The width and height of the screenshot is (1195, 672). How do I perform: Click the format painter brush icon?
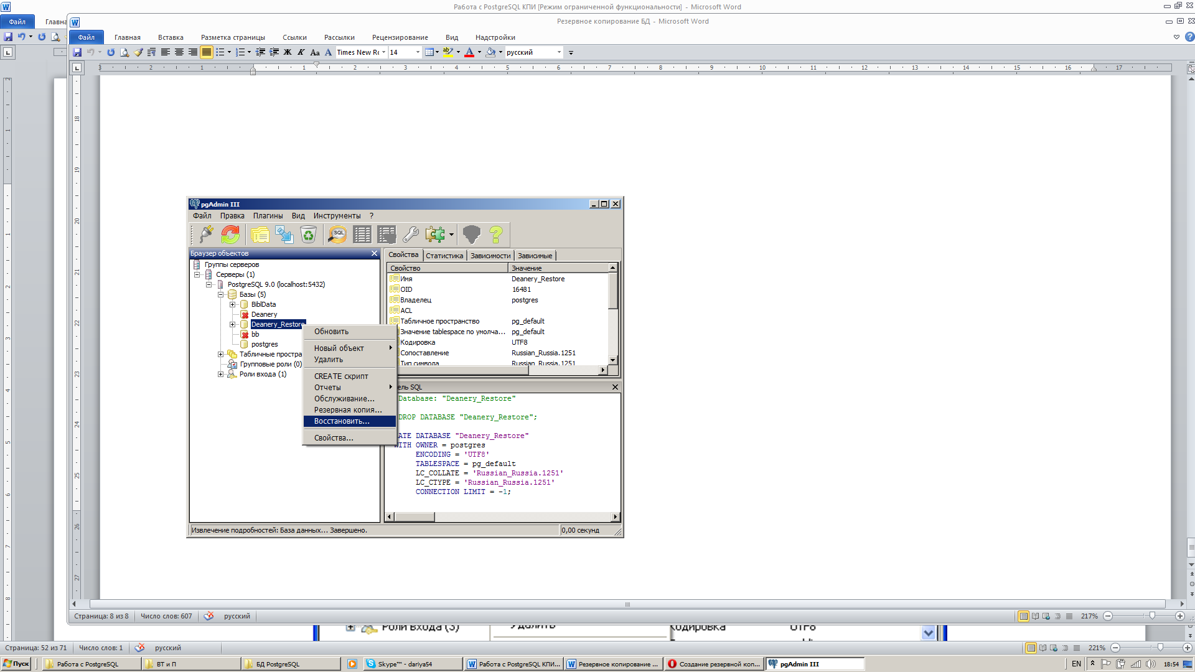pos(138,52)
